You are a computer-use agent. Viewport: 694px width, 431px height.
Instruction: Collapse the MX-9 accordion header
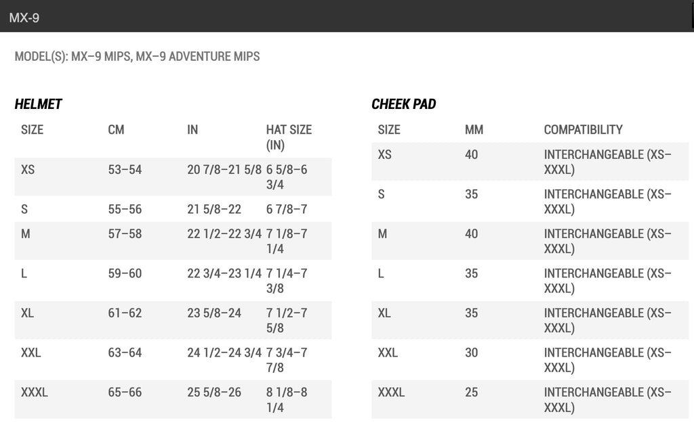click(24, 18)
